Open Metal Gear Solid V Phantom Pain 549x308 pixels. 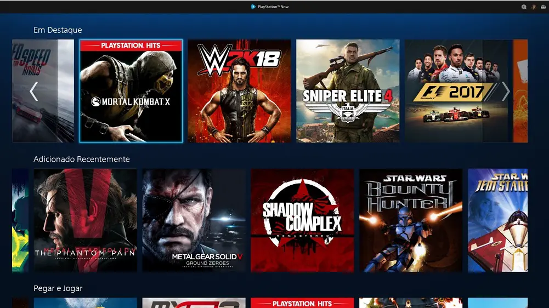pyautogui.click(x=85, y=220)
